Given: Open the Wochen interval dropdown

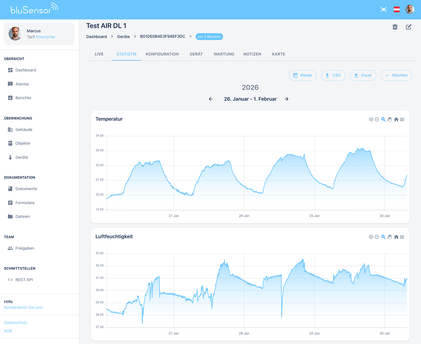Looking at the screenshot, I should (396, 75).
